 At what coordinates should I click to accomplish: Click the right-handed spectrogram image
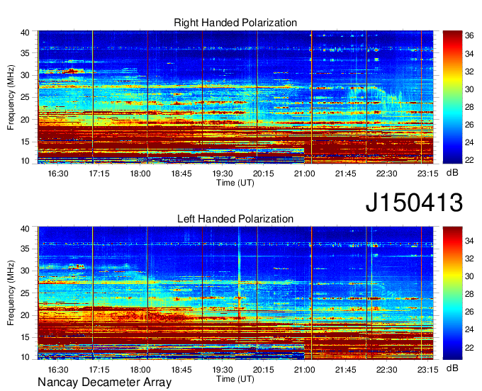point(235,97)
